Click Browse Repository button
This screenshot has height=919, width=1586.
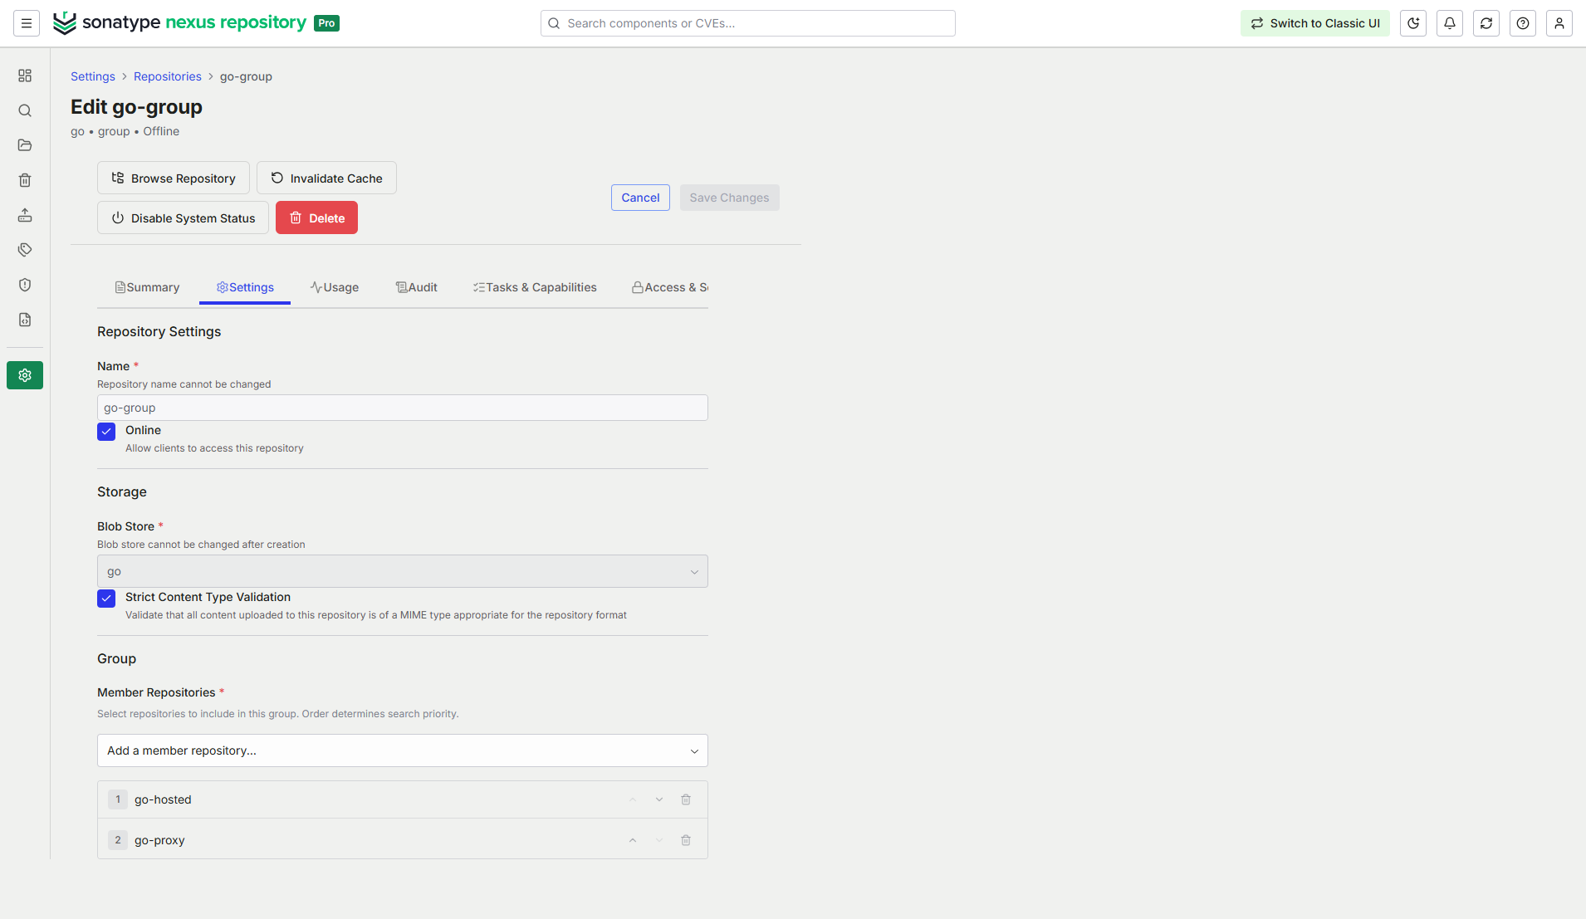(174, 178)
